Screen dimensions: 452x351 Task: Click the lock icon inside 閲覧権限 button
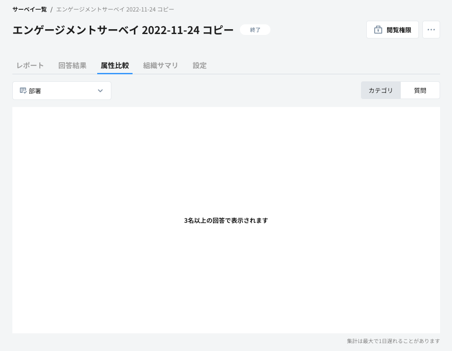tap(378, 30)
